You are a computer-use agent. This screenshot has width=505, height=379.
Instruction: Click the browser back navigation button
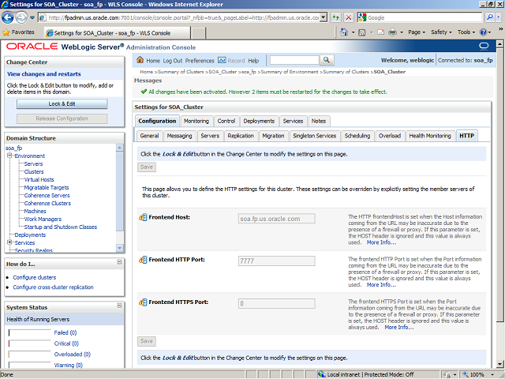click(x=11, y=17)
